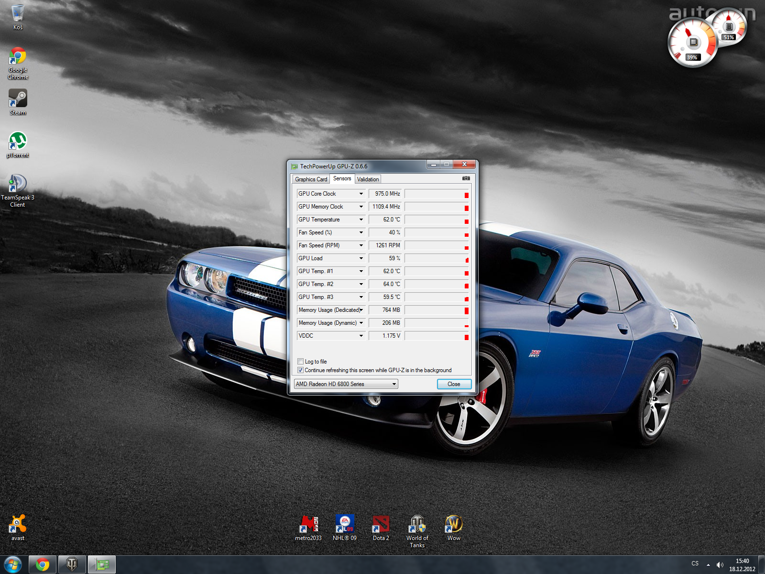Launch the Wow desktop shortcut
Viewport: 765px width, 574px height.
click(x=454, y=525)
